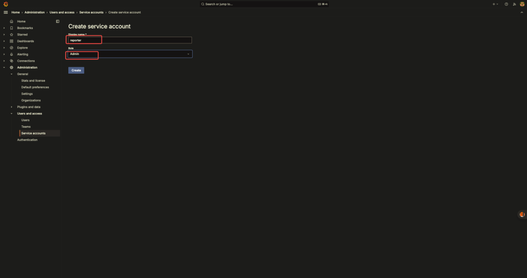The height and width of the screenshot is (278, 527).
Task: Click the Grafana logo
Action: [6, 4]
